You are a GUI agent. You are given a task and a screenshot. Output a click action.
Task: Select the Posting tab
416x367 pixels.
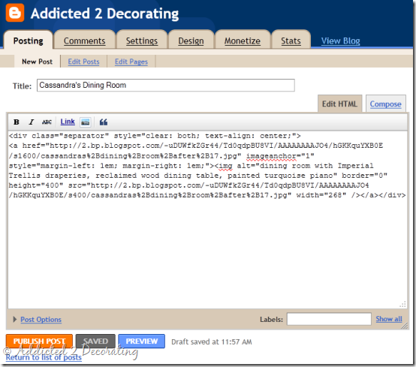click(x=28, y=41)
